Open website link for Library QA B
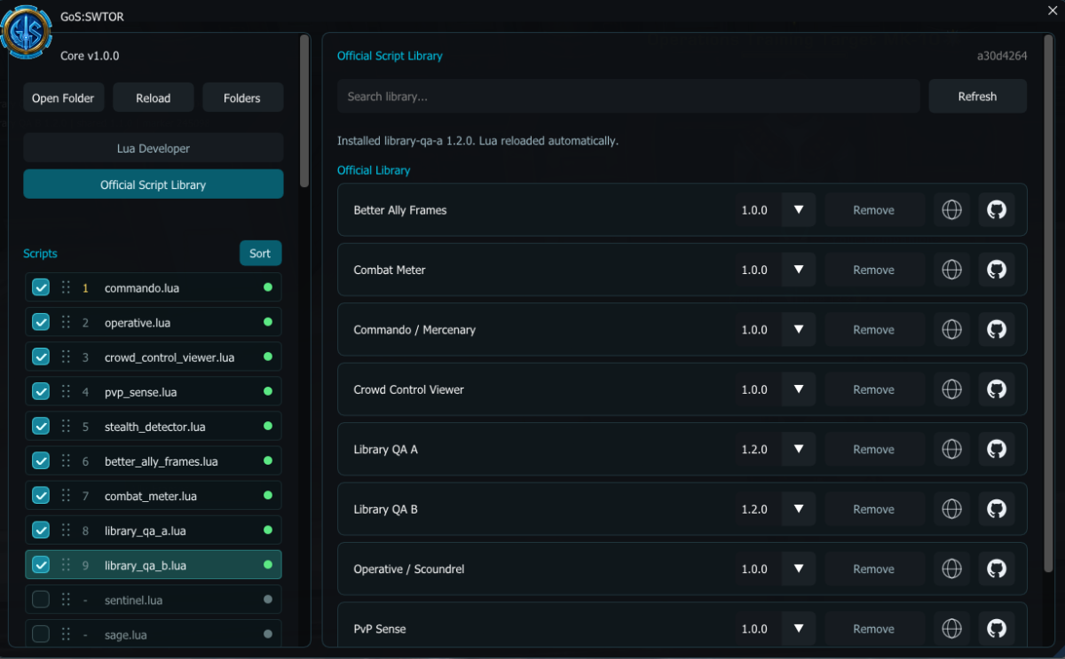 [x=951, y=509]
